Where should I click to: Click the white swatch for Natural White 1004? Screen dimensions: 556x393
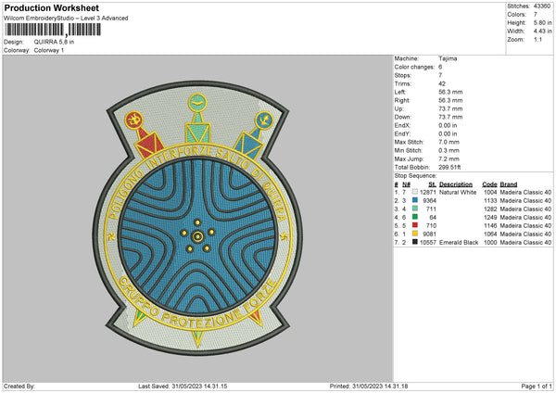(415, 192)
